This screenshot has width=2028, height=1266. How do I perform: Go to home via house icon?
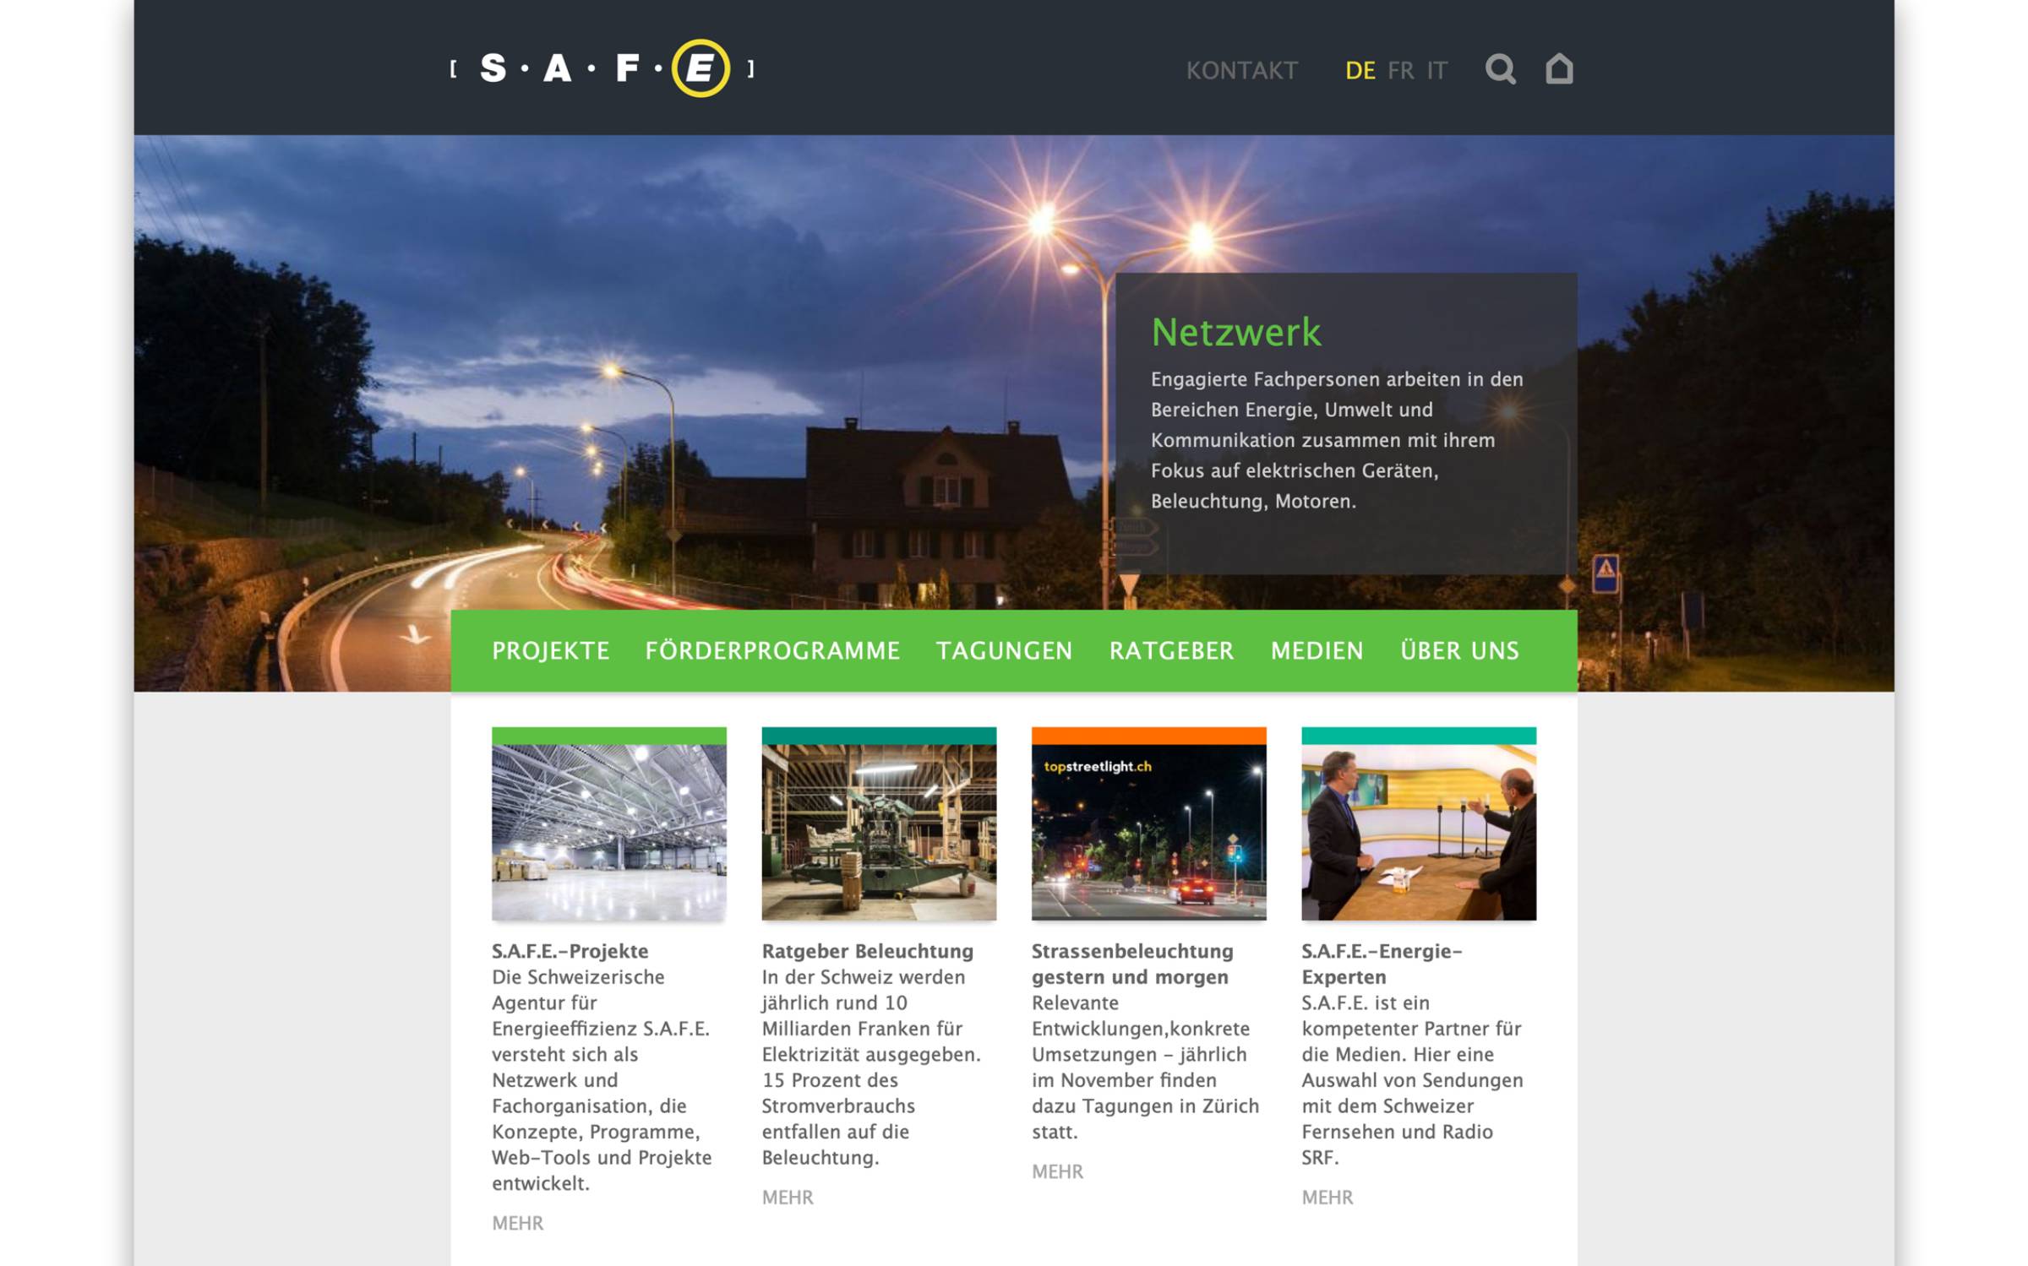(1559, 68)
